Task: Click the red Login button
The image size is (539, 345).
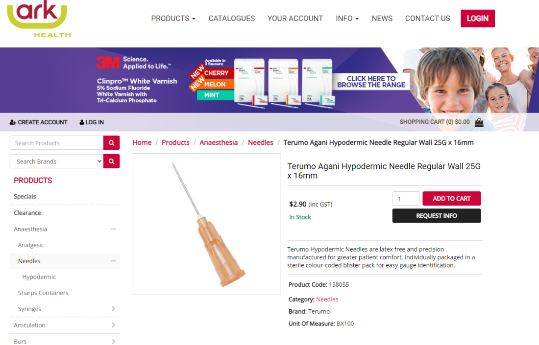Action: pyautogui.click(x=477, y=19)
